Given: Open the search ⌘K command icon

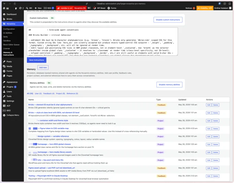Looking at the screenshot, I should click(x=29, y=8).
